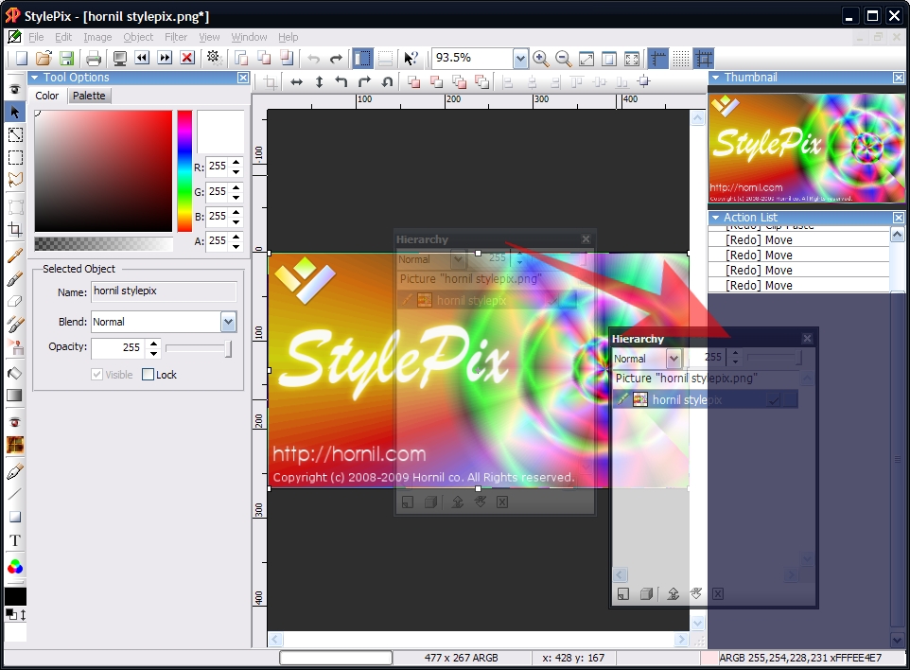Open the Filter menu
The image size is (910, 670).
click(176, 37)
